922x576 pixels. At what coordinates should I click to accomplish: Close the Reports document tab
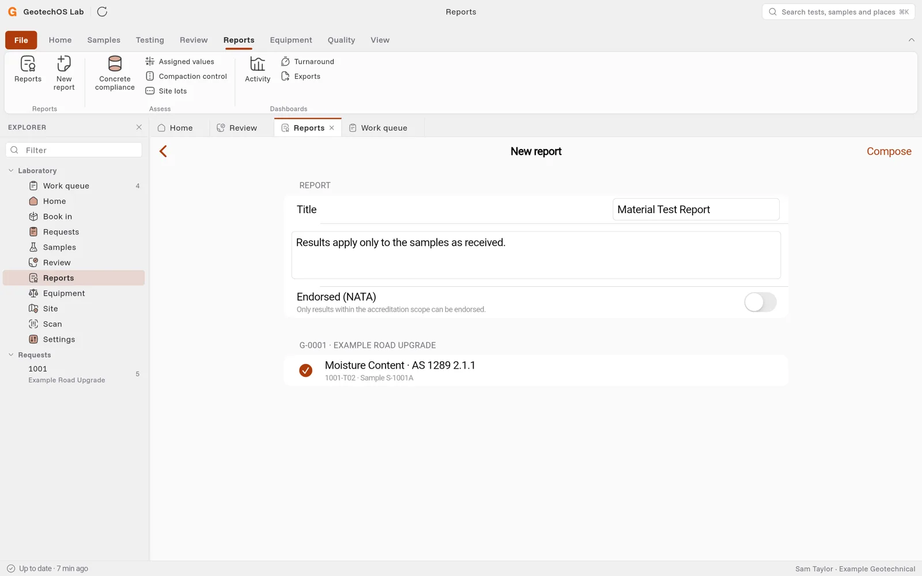pyautogui.click(x=332, y=128)
